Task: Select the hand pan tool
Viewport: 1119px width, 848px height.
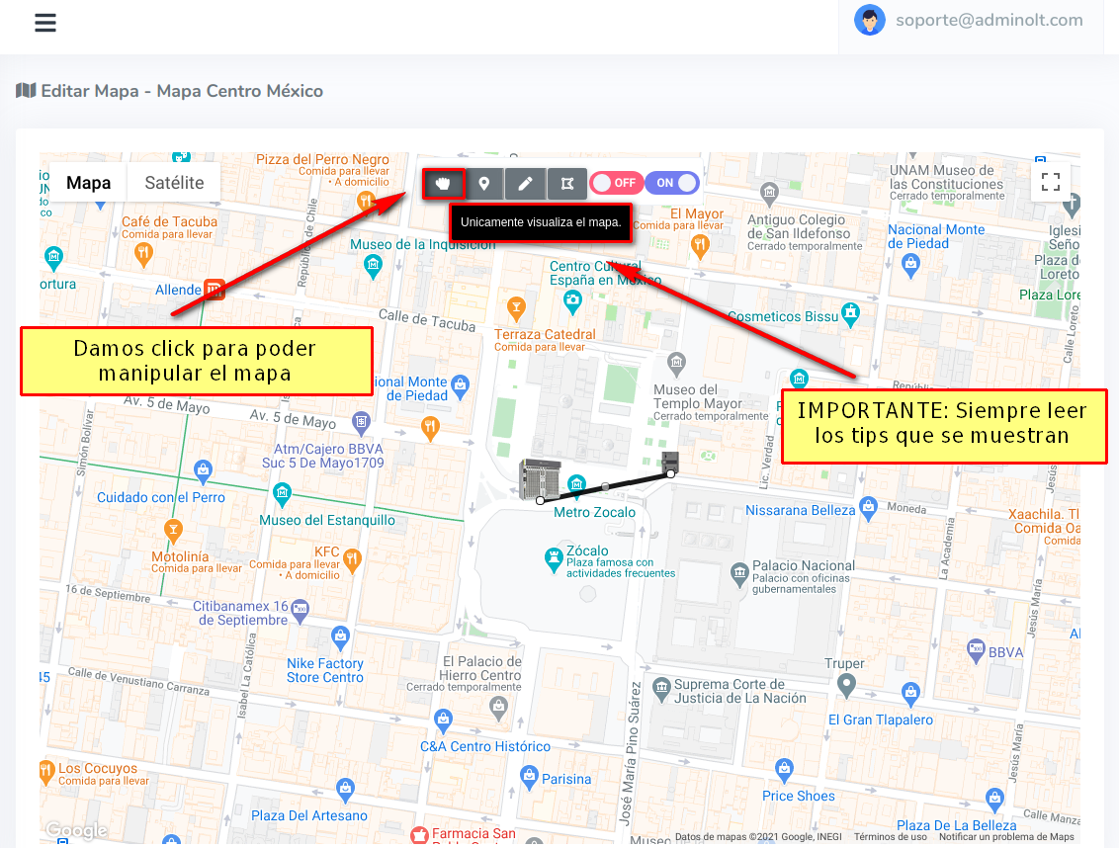Action: pyautogui.click(x=443, y=184)
